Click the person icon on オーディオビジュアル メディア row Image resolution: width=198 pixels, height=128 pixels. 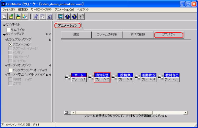(47, 75)
